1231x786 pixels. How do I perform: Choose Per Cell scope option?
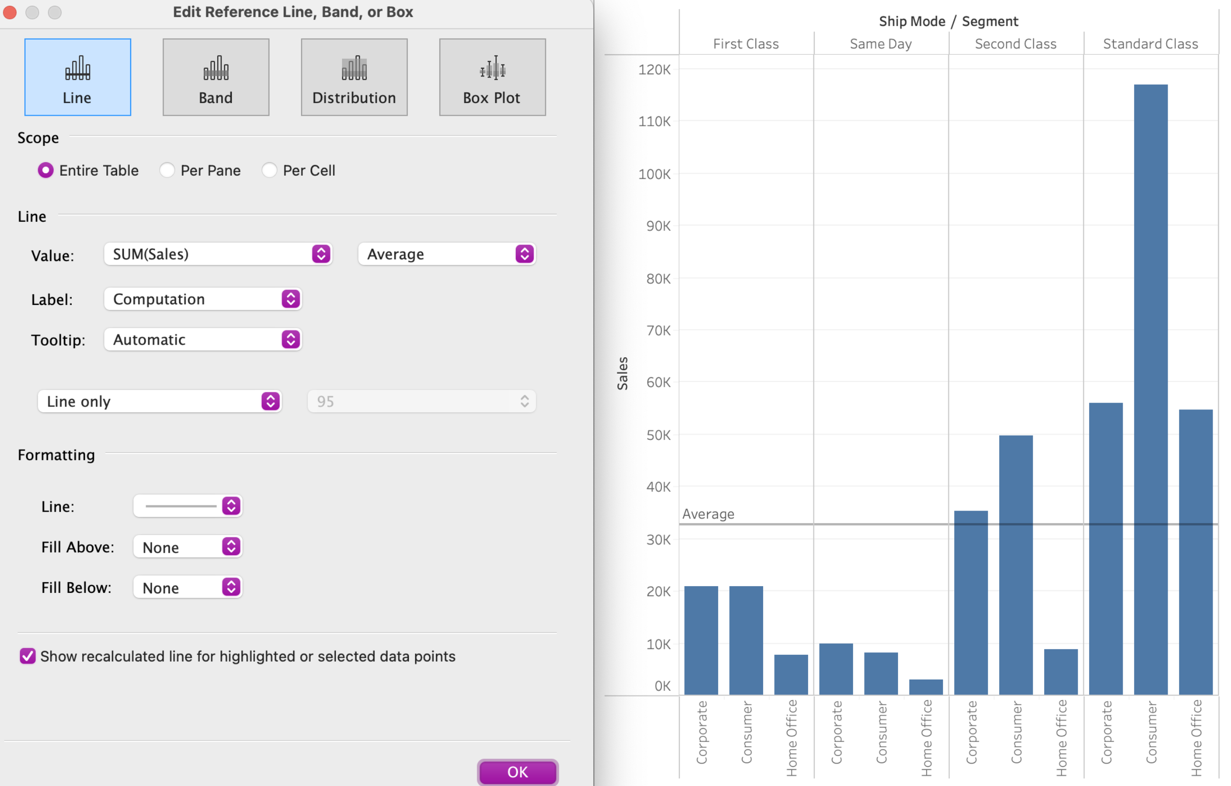coord(270,170)
